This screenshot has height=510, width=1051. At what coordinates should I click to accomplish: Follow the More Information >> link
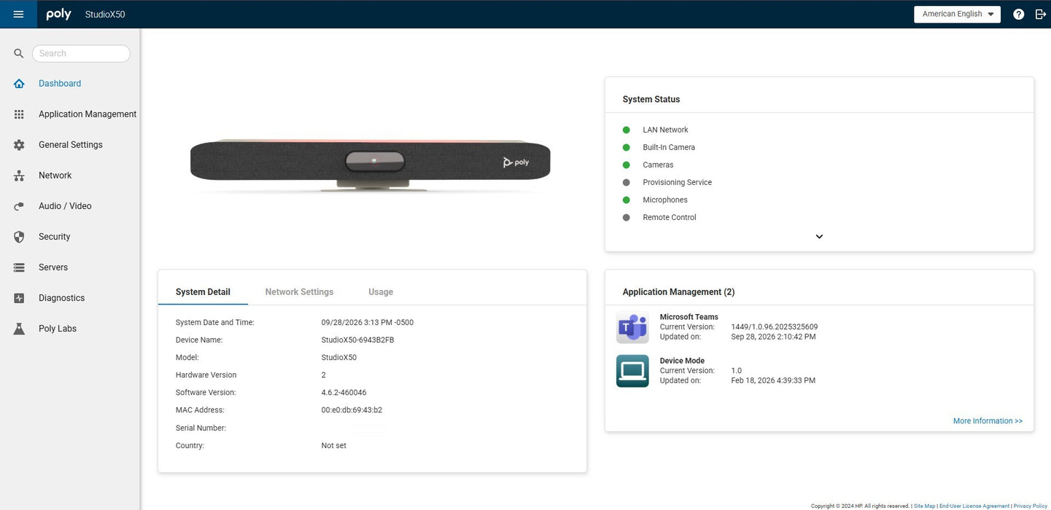pos(988,421)
